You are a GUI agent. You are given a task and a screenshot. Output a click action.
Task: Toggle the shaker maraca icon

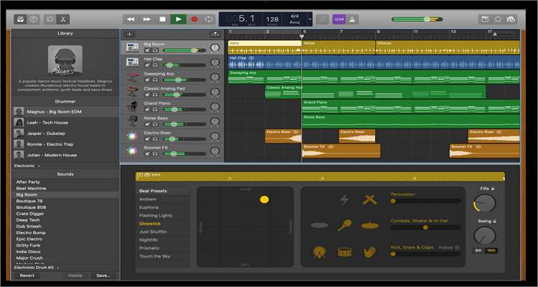point(344,225)
